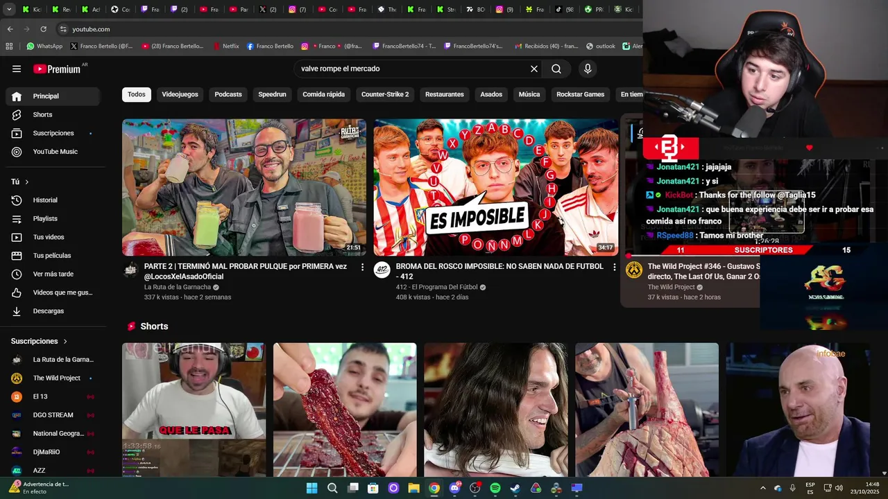Image resolution: width=888 pixels, height=499 pixels.
Task: Click the YouTube Premium logo
Action: [x=57, y=69]
